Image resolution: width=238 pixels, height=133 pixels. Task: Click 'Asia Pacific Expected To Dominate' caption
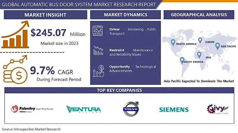[x=199, y=81]
